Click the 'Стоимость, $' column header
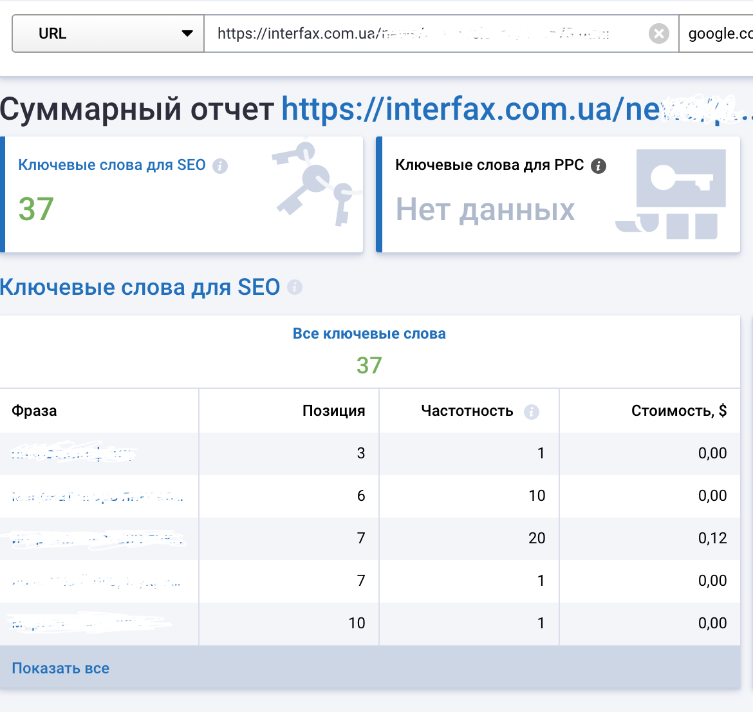 click(x=678, y=411)
